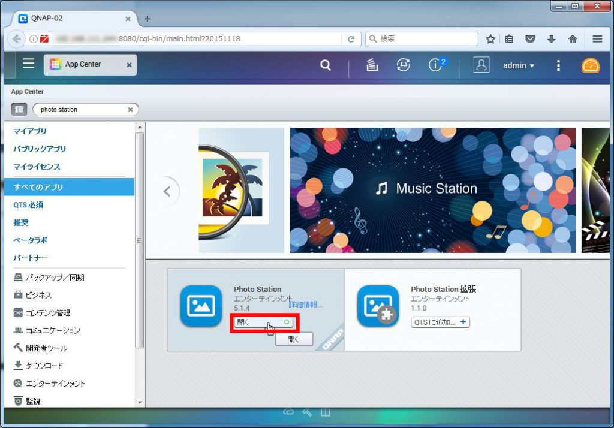
Task: Open コミュニケーション category
Action: (47, 330)
